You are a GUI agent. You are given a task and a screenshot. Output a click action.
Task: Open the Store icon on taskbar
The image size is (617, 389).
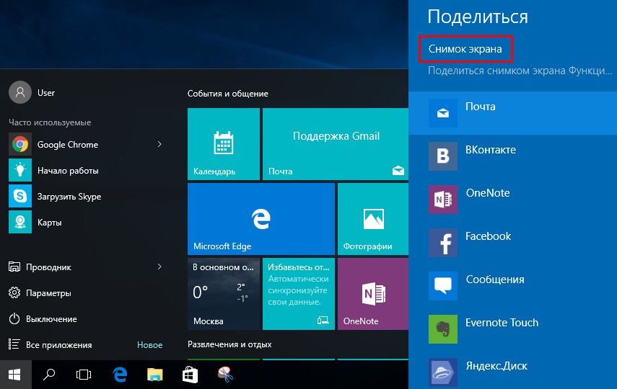click(x=190, y=375)
